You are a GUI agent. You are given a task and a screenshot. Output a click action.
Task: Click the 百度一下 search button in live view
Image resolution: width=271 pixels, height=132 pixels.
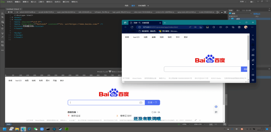[x=152, y=103]
